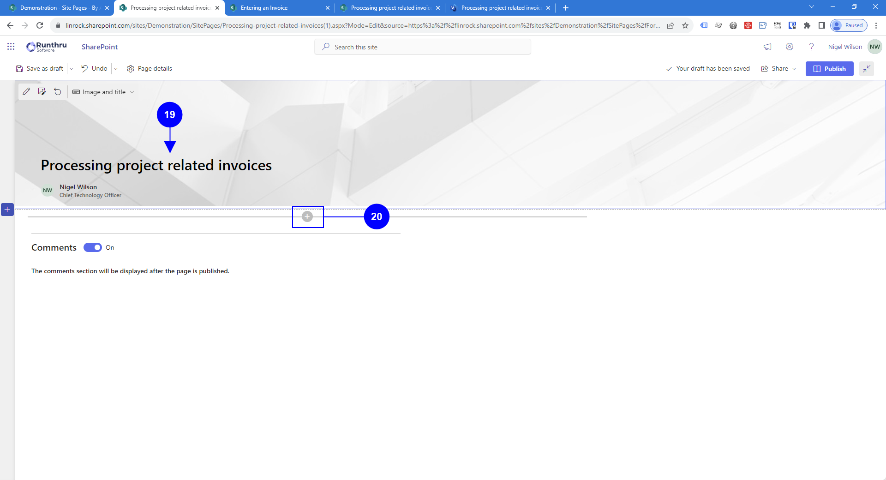886x480 pixels.
Task: Click the reset to default image icon
Action: pos(58,92)
